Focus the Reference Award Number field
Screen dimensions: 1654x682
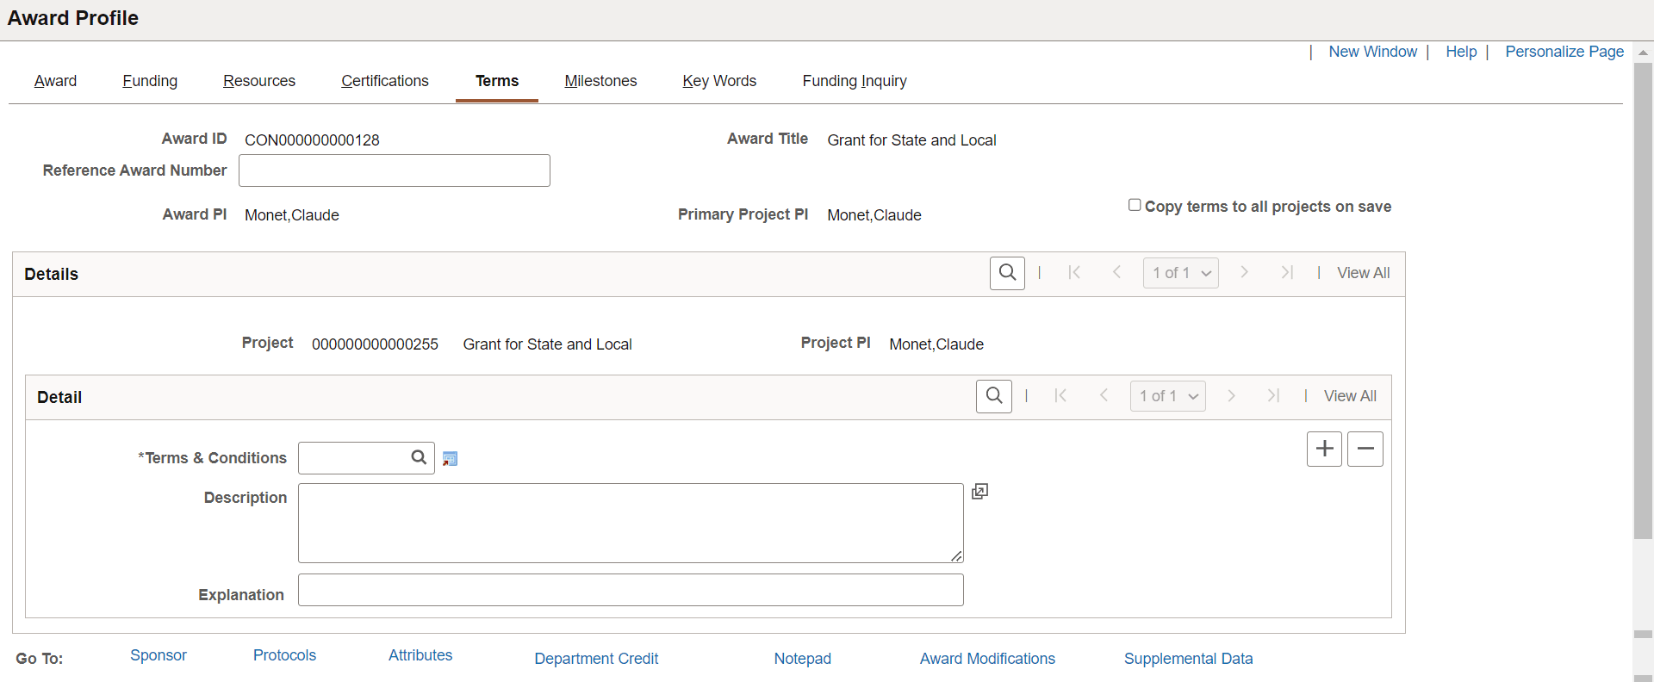click(395, 170)
